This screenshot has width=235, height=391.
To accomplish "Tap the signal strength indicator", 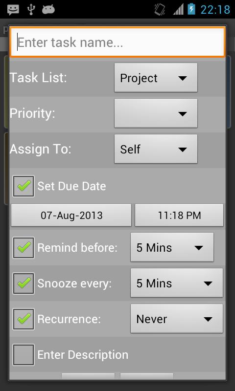I will (x=178, y=10).
